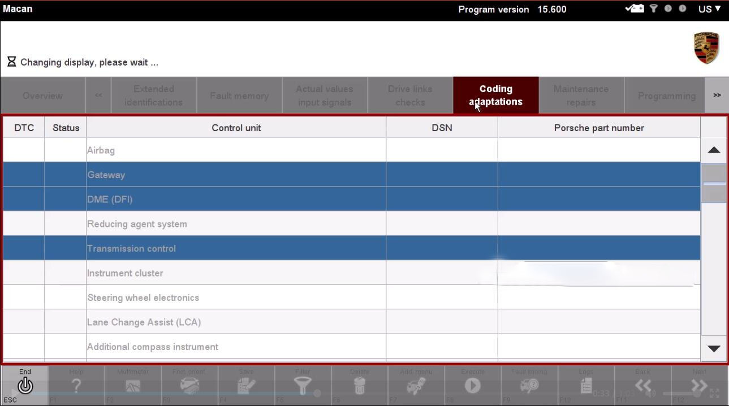
Task: Click the funnel icon in the title bar
Action: point(654,9)
